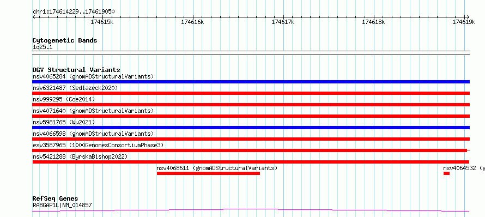Click the RefSeq Genes track title
Screen dimensions: 485x217
56,198
